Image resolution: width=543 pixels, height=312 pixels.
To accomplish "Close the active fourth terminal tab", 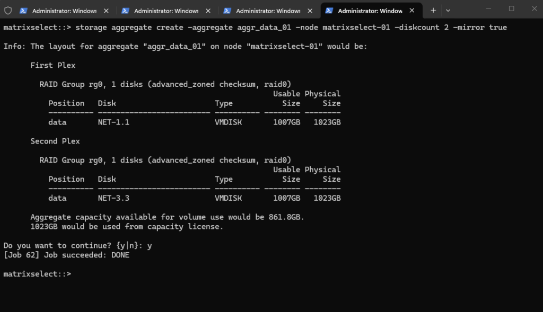I will tap(412, 11).
